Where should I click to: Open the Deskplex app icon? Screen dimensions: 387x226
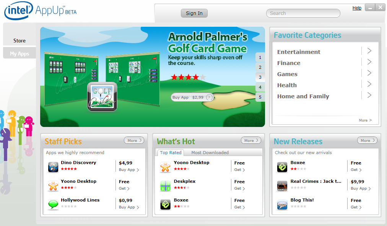click(x=165, y=186)
